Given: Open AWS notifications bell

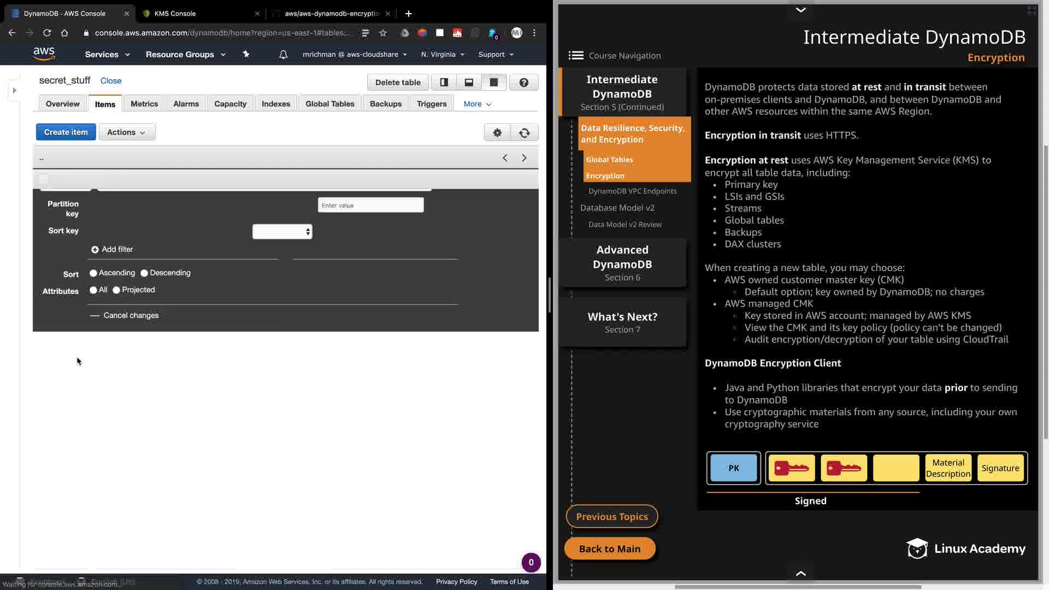Looking at the screenshot, I should coord(283,55).
